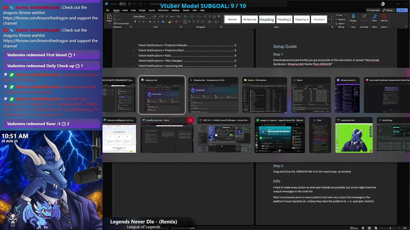Switch to the OBS 31.1.2 window thumbnail
The width and height of the screenshot is (410, 230).
[224, 135]
